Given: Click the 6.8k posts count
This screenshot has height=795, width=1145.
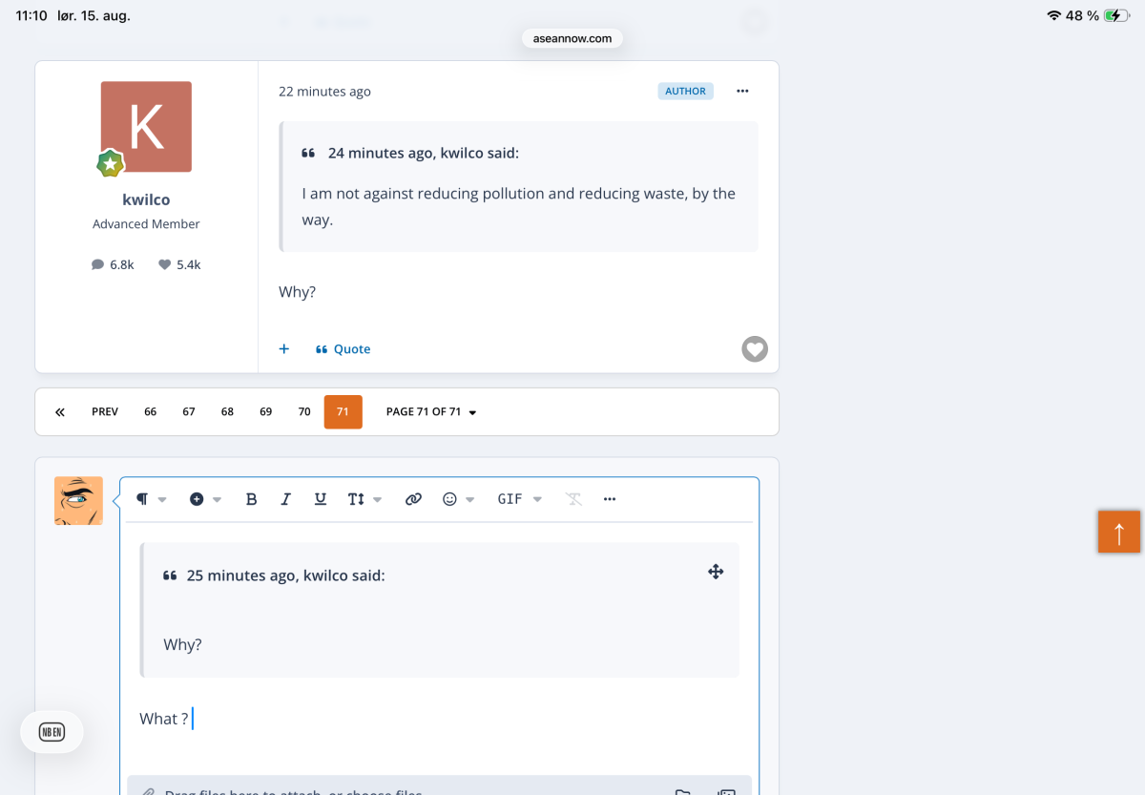Looking at the screenshot, I should pos(113,264).
